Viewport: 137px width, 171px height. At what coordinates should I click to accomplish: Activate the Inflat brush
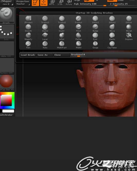tap(62, 36)
